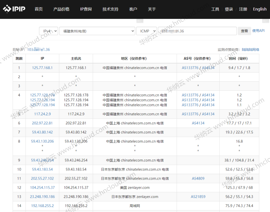Click the 查看 button
This screenshot has height=212, width=270.
(x=244, y=31)
